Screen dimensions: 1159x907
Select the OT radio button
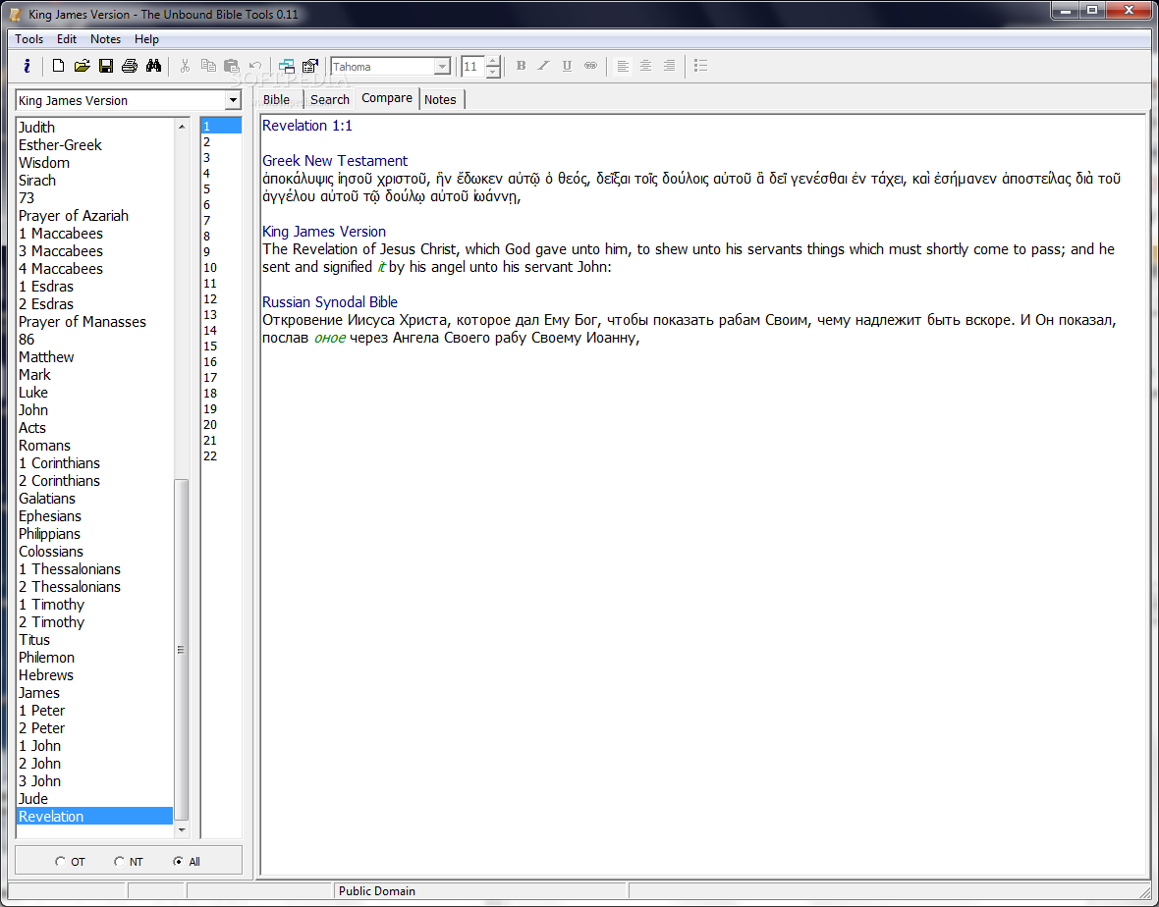pos(60,861)
